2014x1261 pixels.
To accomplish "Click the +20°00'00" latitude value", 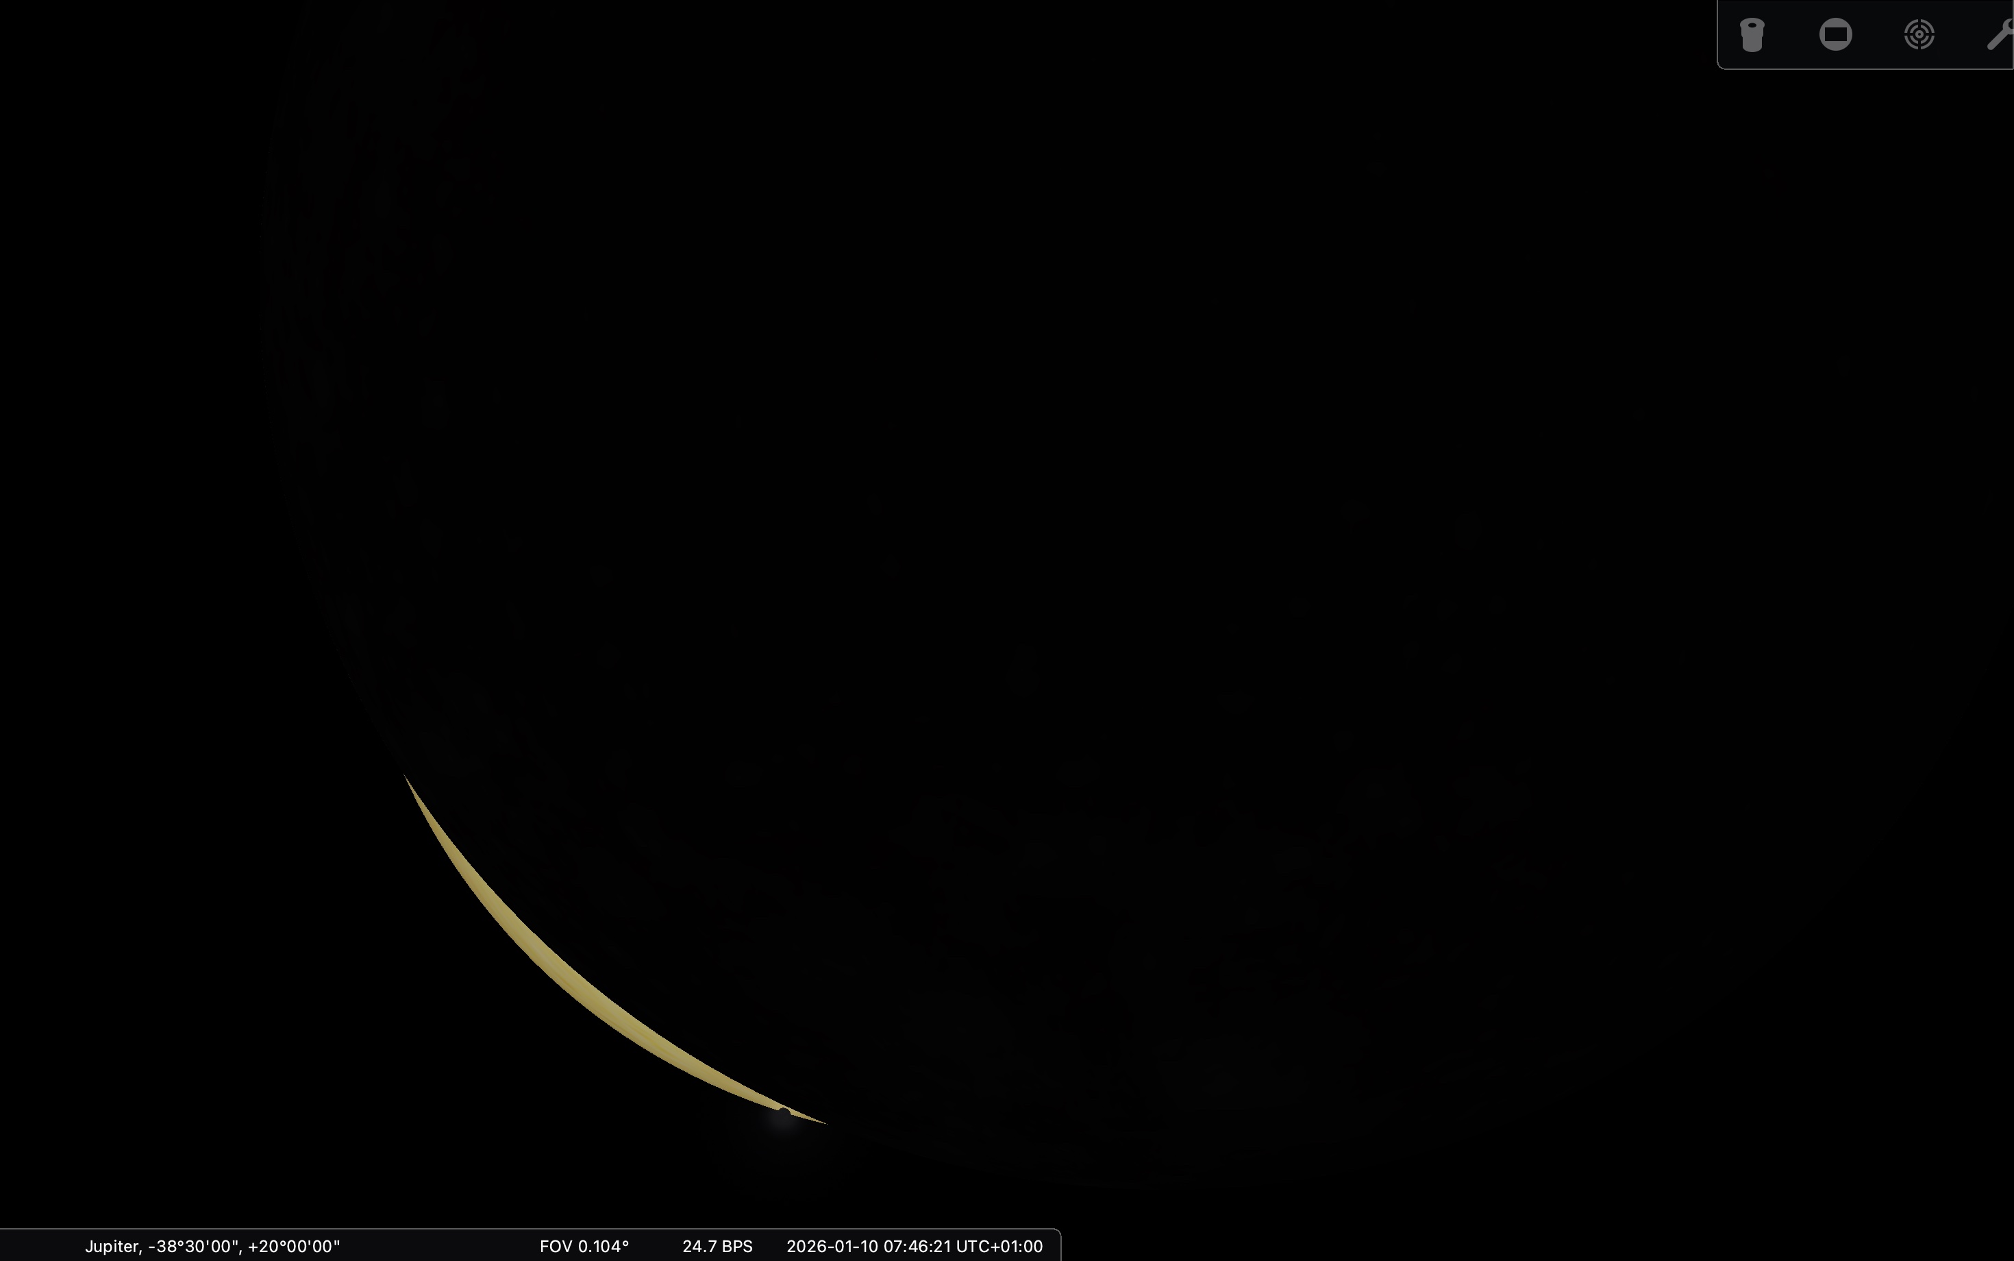I will (x=293, y=1246).
